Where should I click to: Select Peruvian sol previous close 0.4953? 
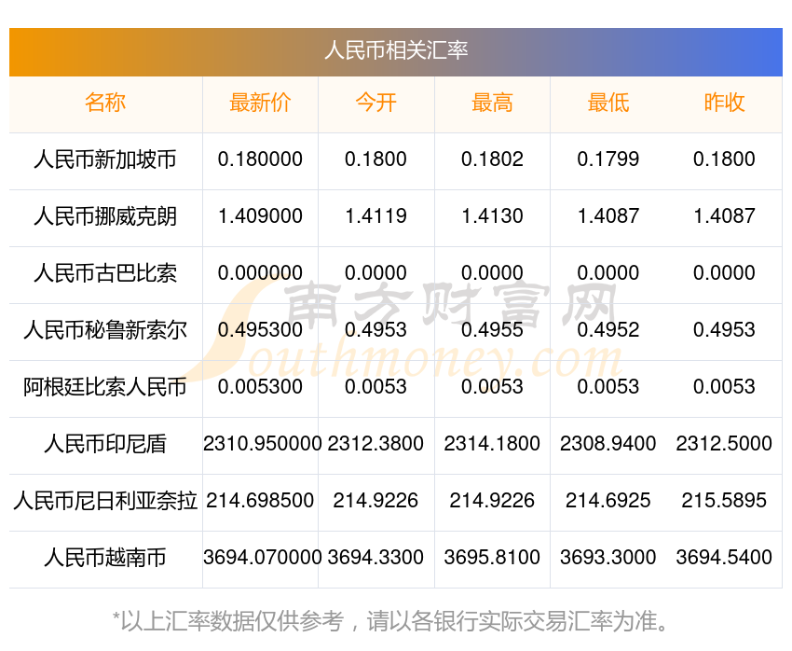[x=724, y=330]
